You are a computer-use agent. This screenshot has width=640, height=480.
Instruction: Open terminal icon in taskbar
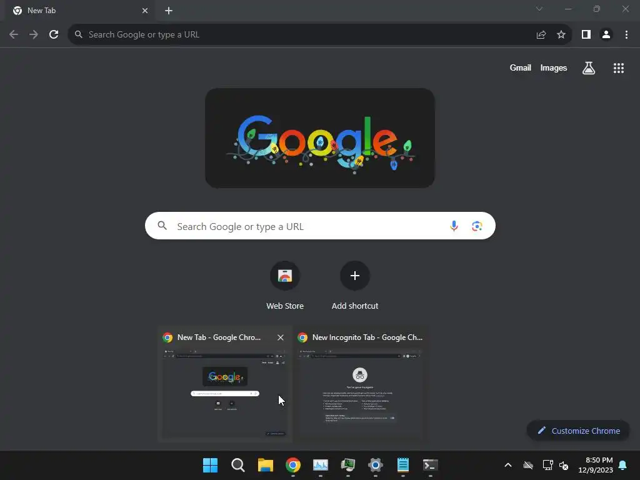(x=431, y=465)
